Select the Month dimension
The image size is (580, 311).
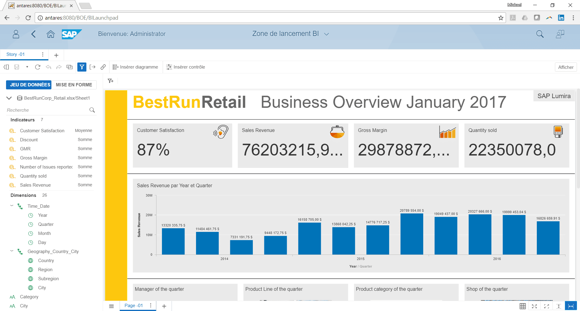point(44,233)
